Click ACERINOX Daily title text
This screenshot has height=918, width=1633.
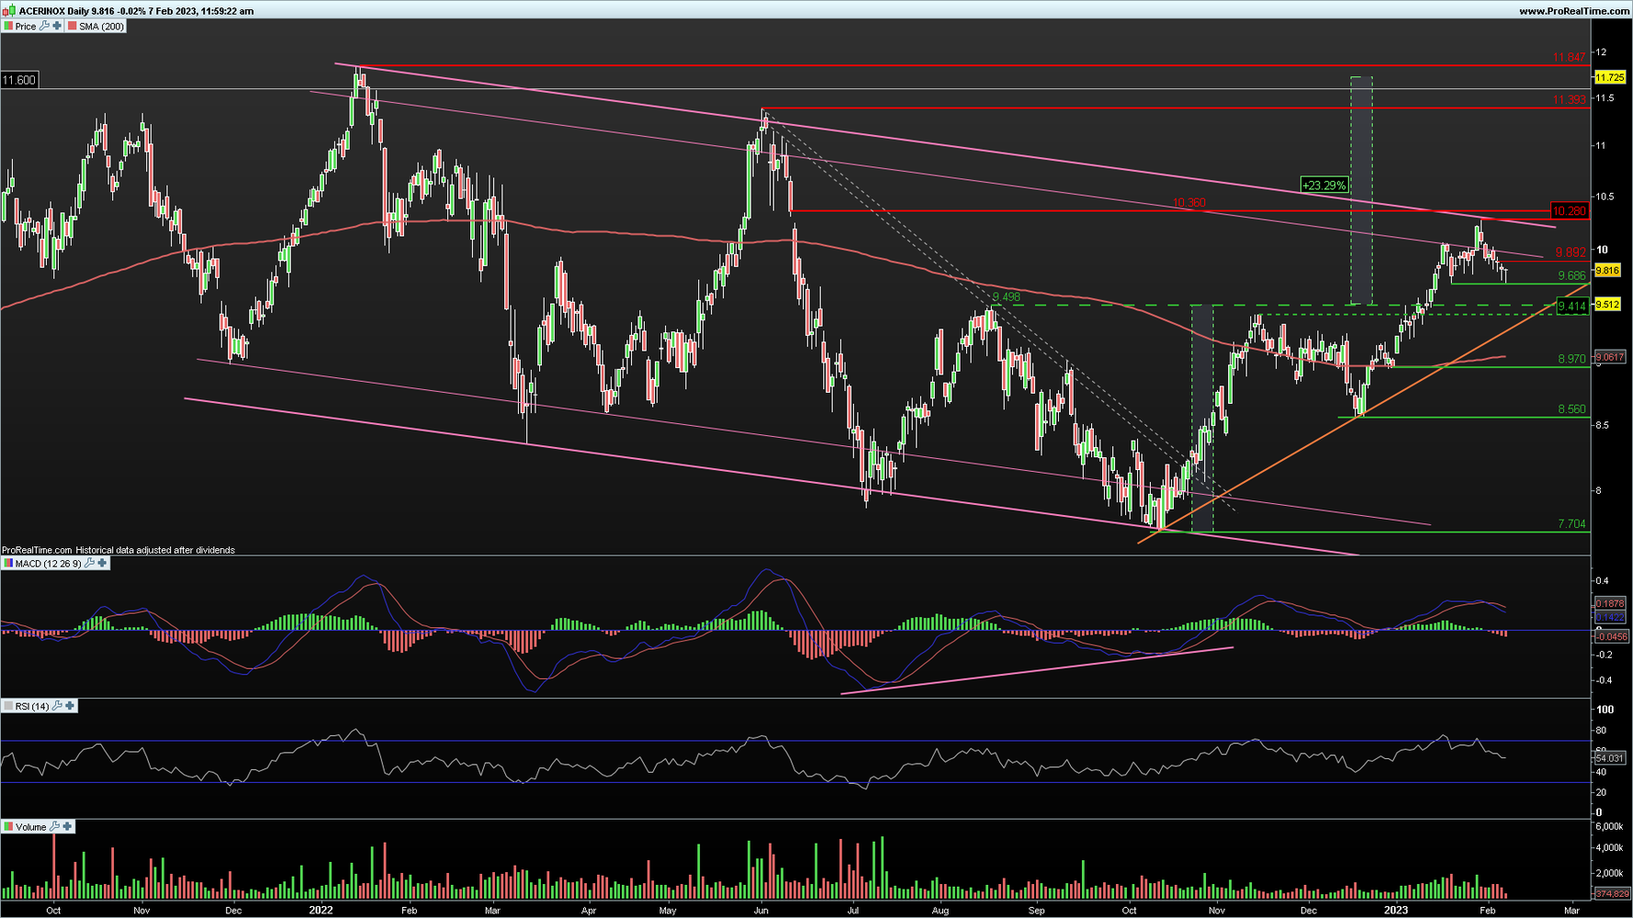coord(54,11)
